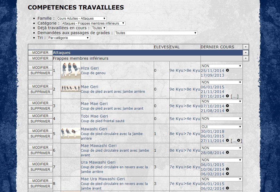Click plus button on blue Attaques row
280x192 pixels.
click(x=246, y=53)
